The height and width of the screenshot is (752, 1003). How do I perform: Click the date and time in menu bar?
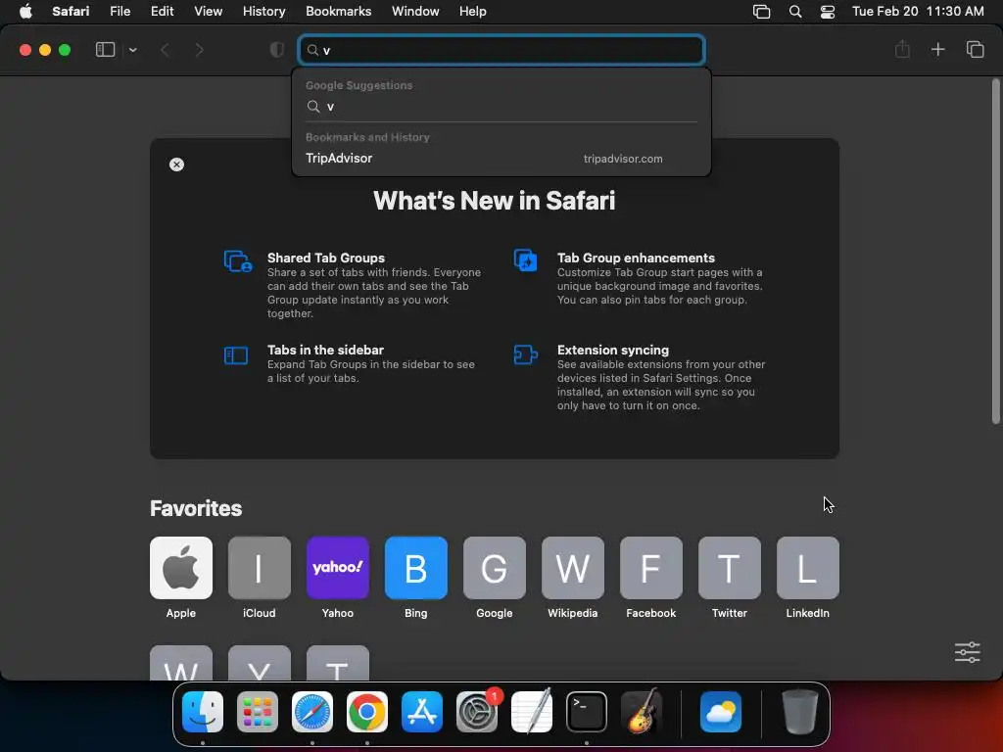tap(918, 11)
